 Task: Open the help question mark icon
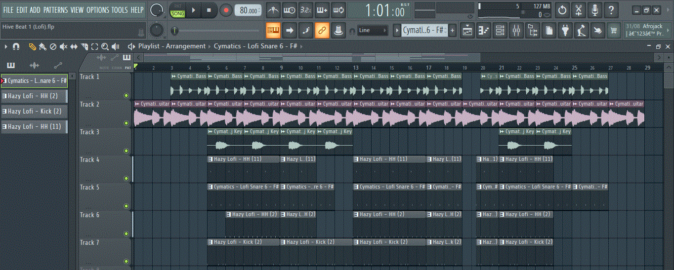coord(612,10)
